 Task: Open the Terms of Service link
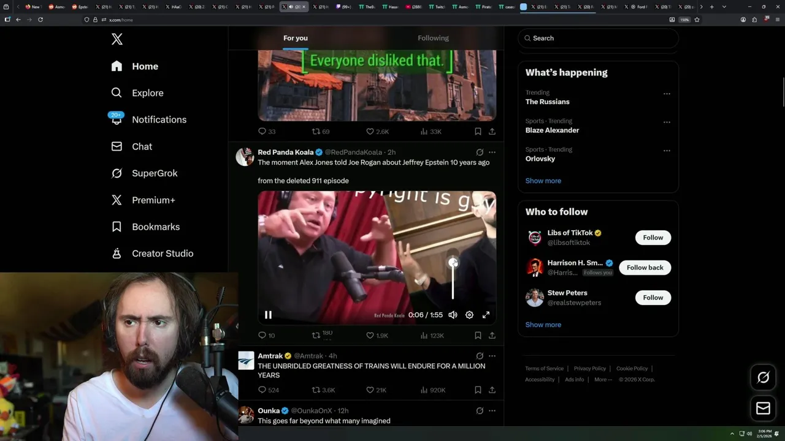[545, 369]
